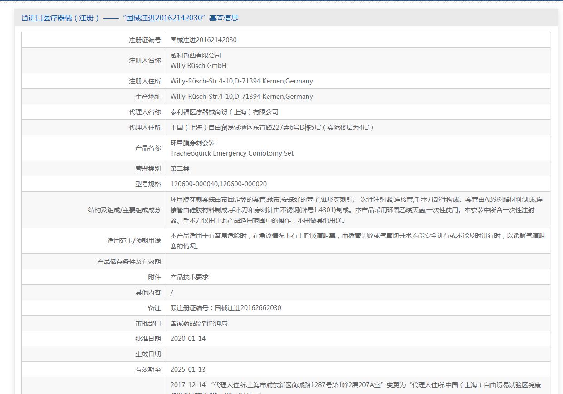Screen dimensions: 563x394
Task: Click the registrant address in the 注册人住所 row
Action: coord(241,81)
